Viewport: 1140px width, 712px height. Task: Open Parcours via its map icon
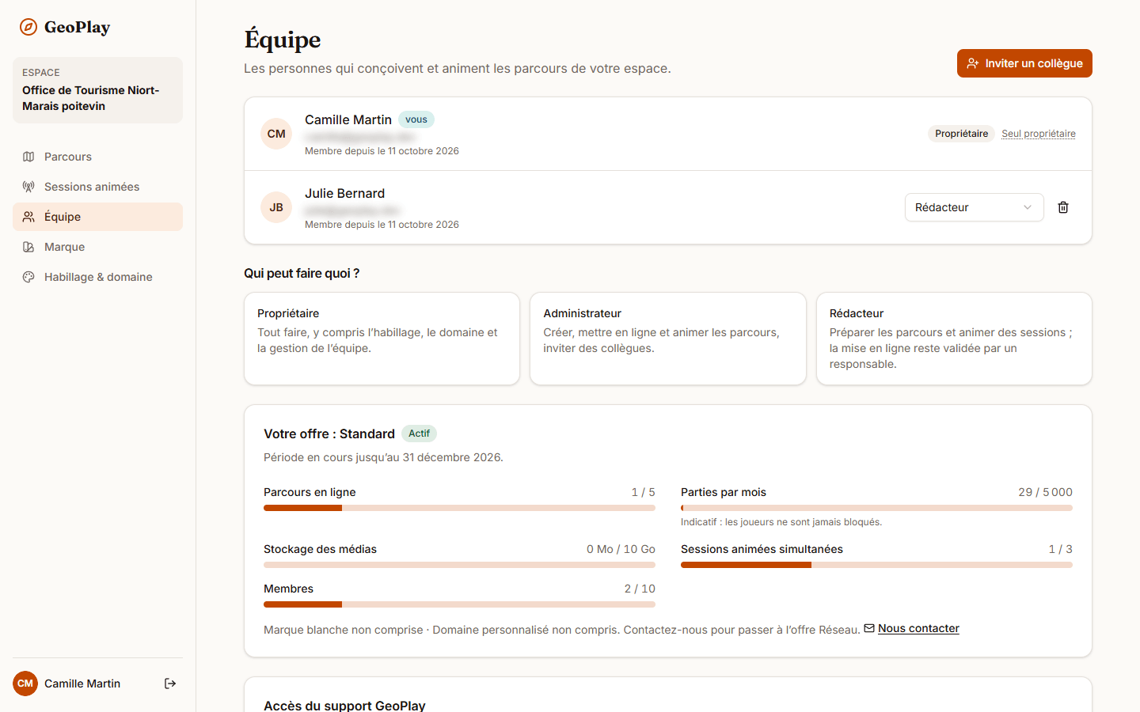pos(28,157)
